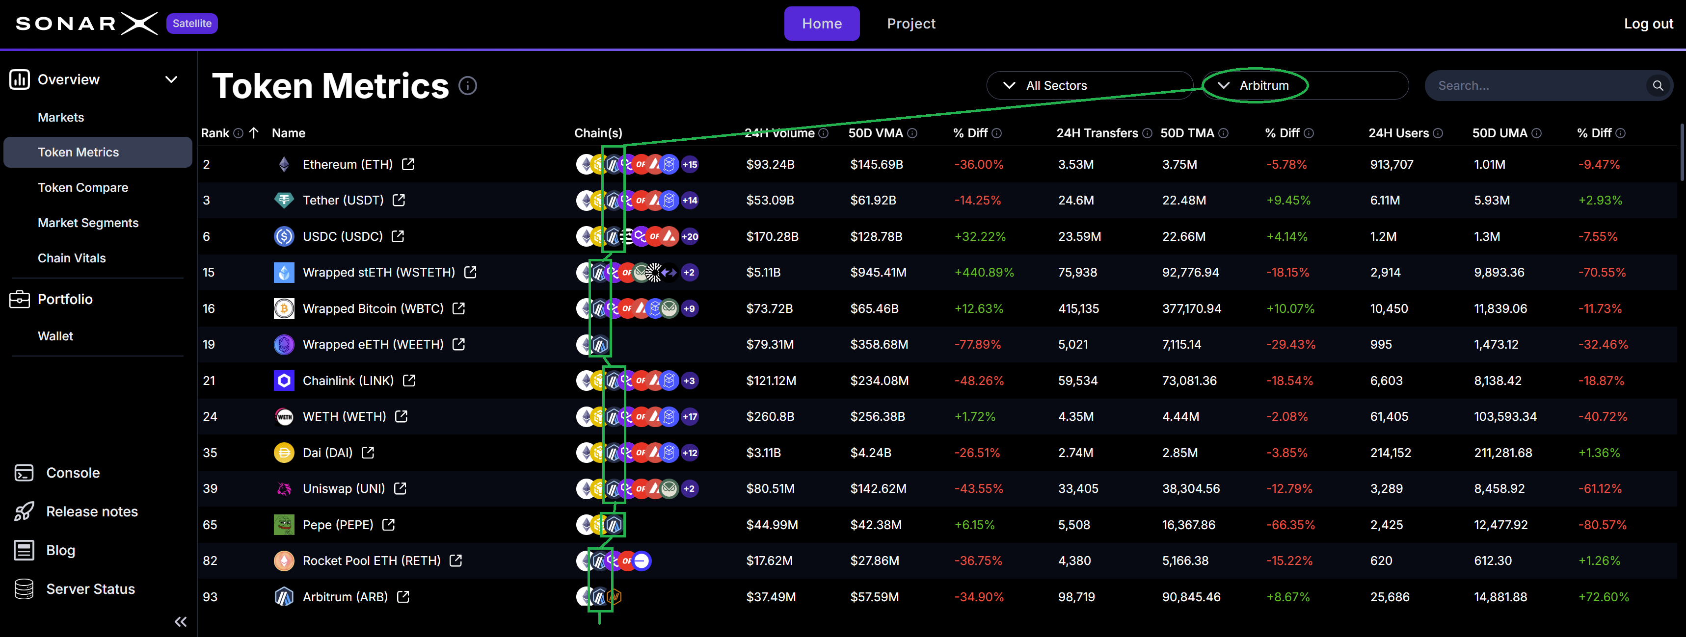Click the SONAR X logo
The height and width of the screenshot is (637, 1686).
85,23
